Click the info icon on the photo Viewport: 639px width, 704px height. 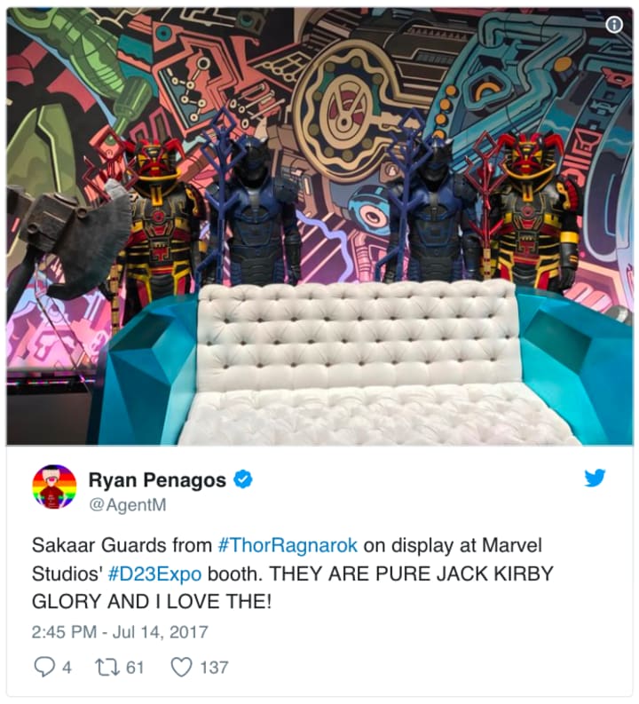click(x=614, y=25)
